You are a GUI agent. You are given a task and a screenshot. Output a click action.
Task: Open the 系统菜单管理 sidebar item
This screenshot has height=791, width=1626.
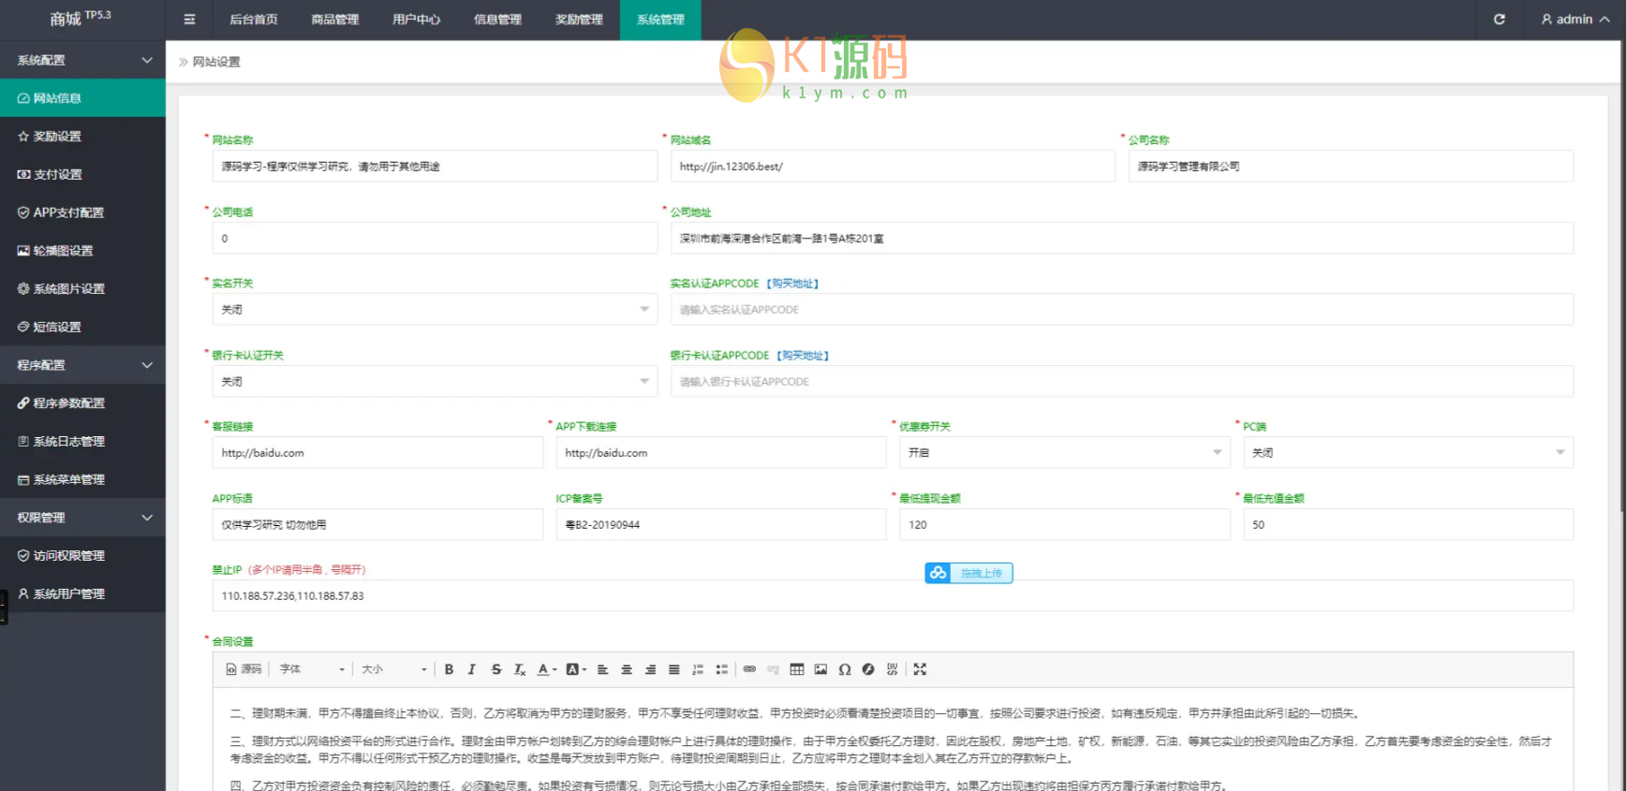tap(82, 479)
